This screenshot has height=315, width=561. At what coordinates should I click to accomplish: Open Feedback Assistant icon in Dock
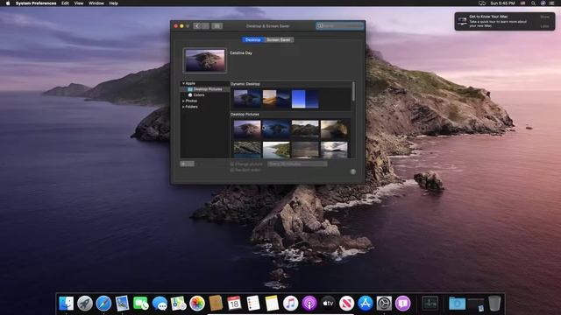(403, 304)
